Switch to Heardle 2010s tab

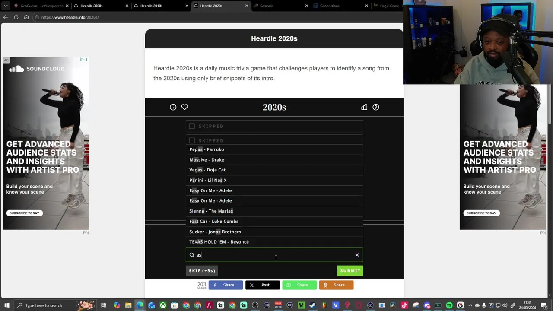(160, 6)
